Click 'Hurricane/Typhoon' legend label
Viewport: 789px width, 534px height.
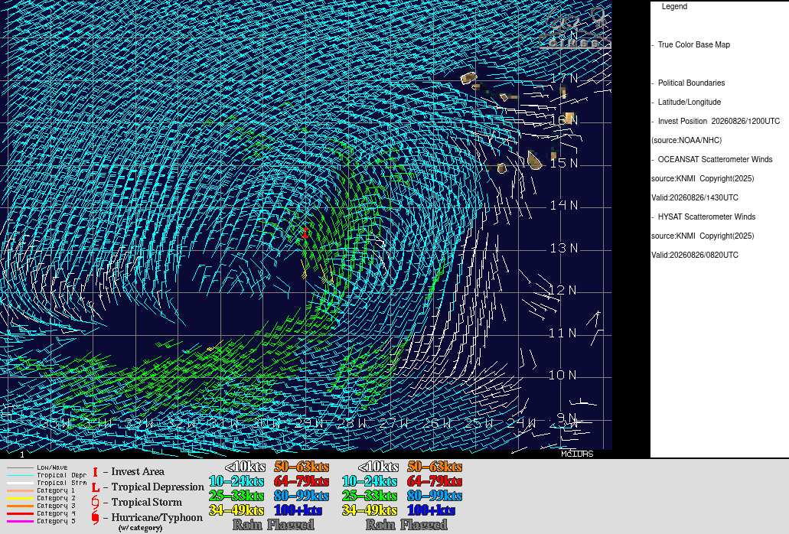pyautogui.click(x=157, y=517)
